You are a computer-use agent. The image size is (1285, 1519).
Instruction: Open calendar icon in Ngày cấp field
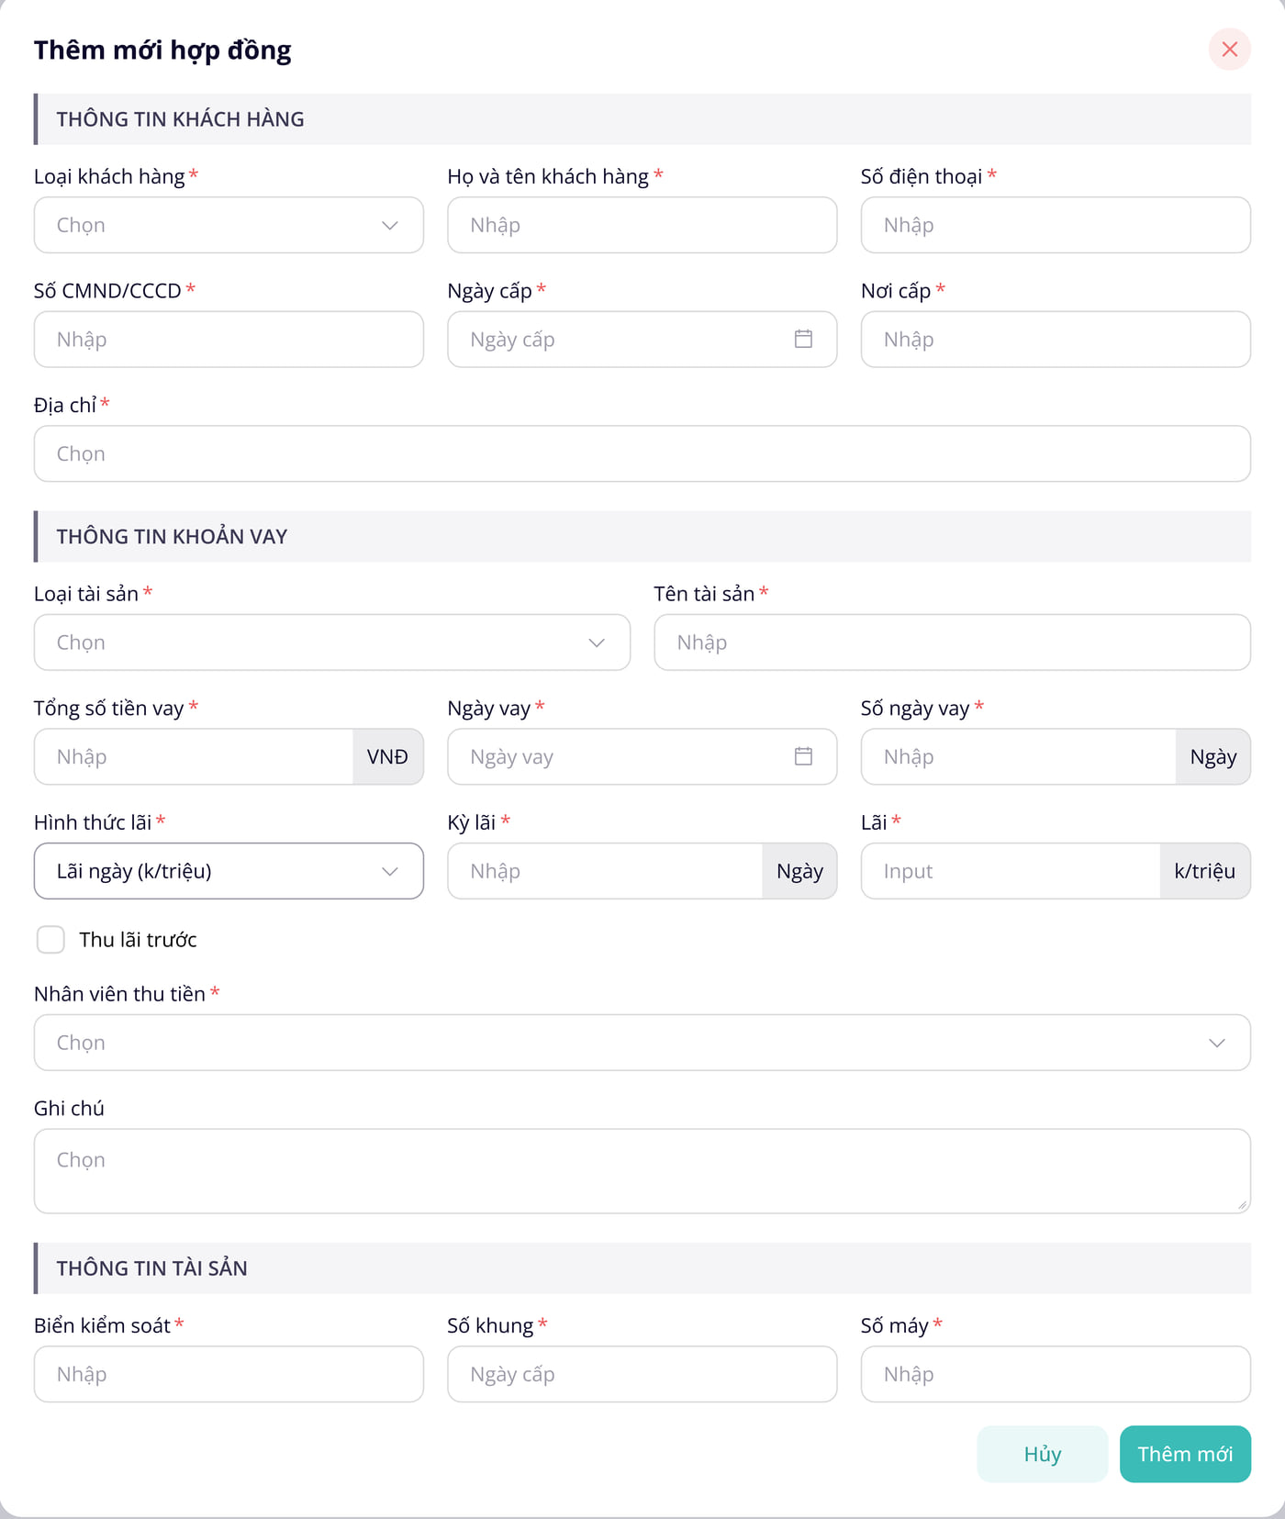[803, 340]
